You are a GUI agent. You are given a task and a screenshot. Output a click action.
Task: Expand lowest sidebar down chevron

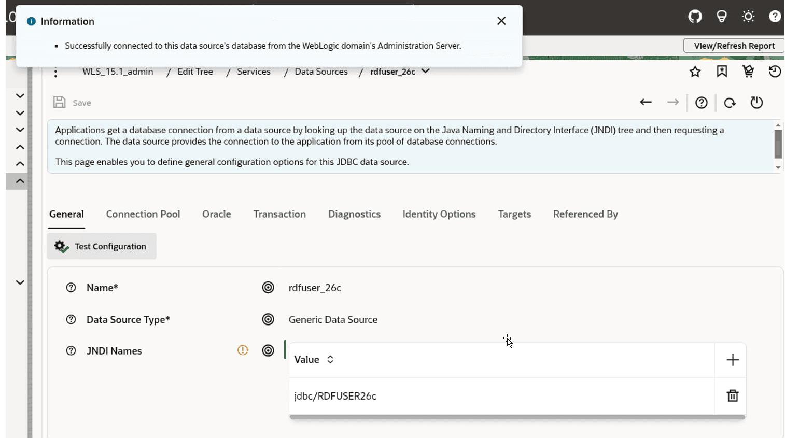[20, 282]
